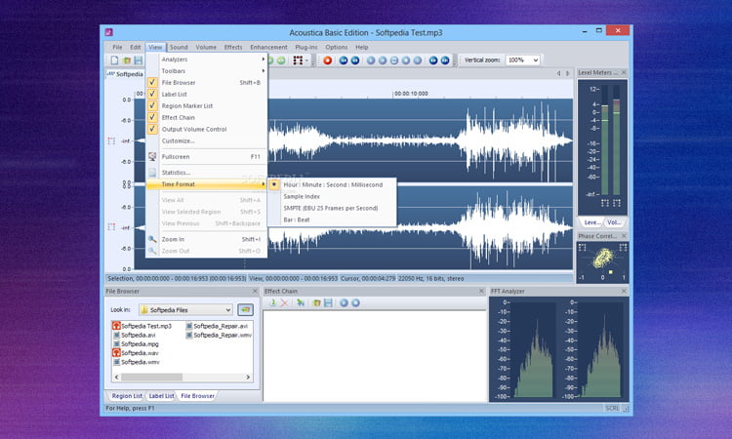Click the Save icon in main toolbar
The width and height of the screenshot is (732, 439).
coord(138,60)
